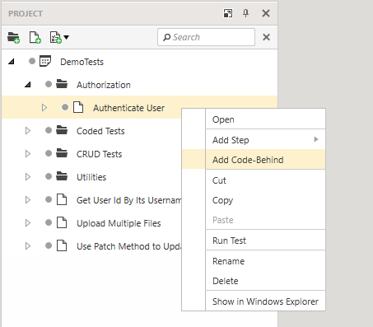Select the Coded Tests label

click(x=100, y=131)
